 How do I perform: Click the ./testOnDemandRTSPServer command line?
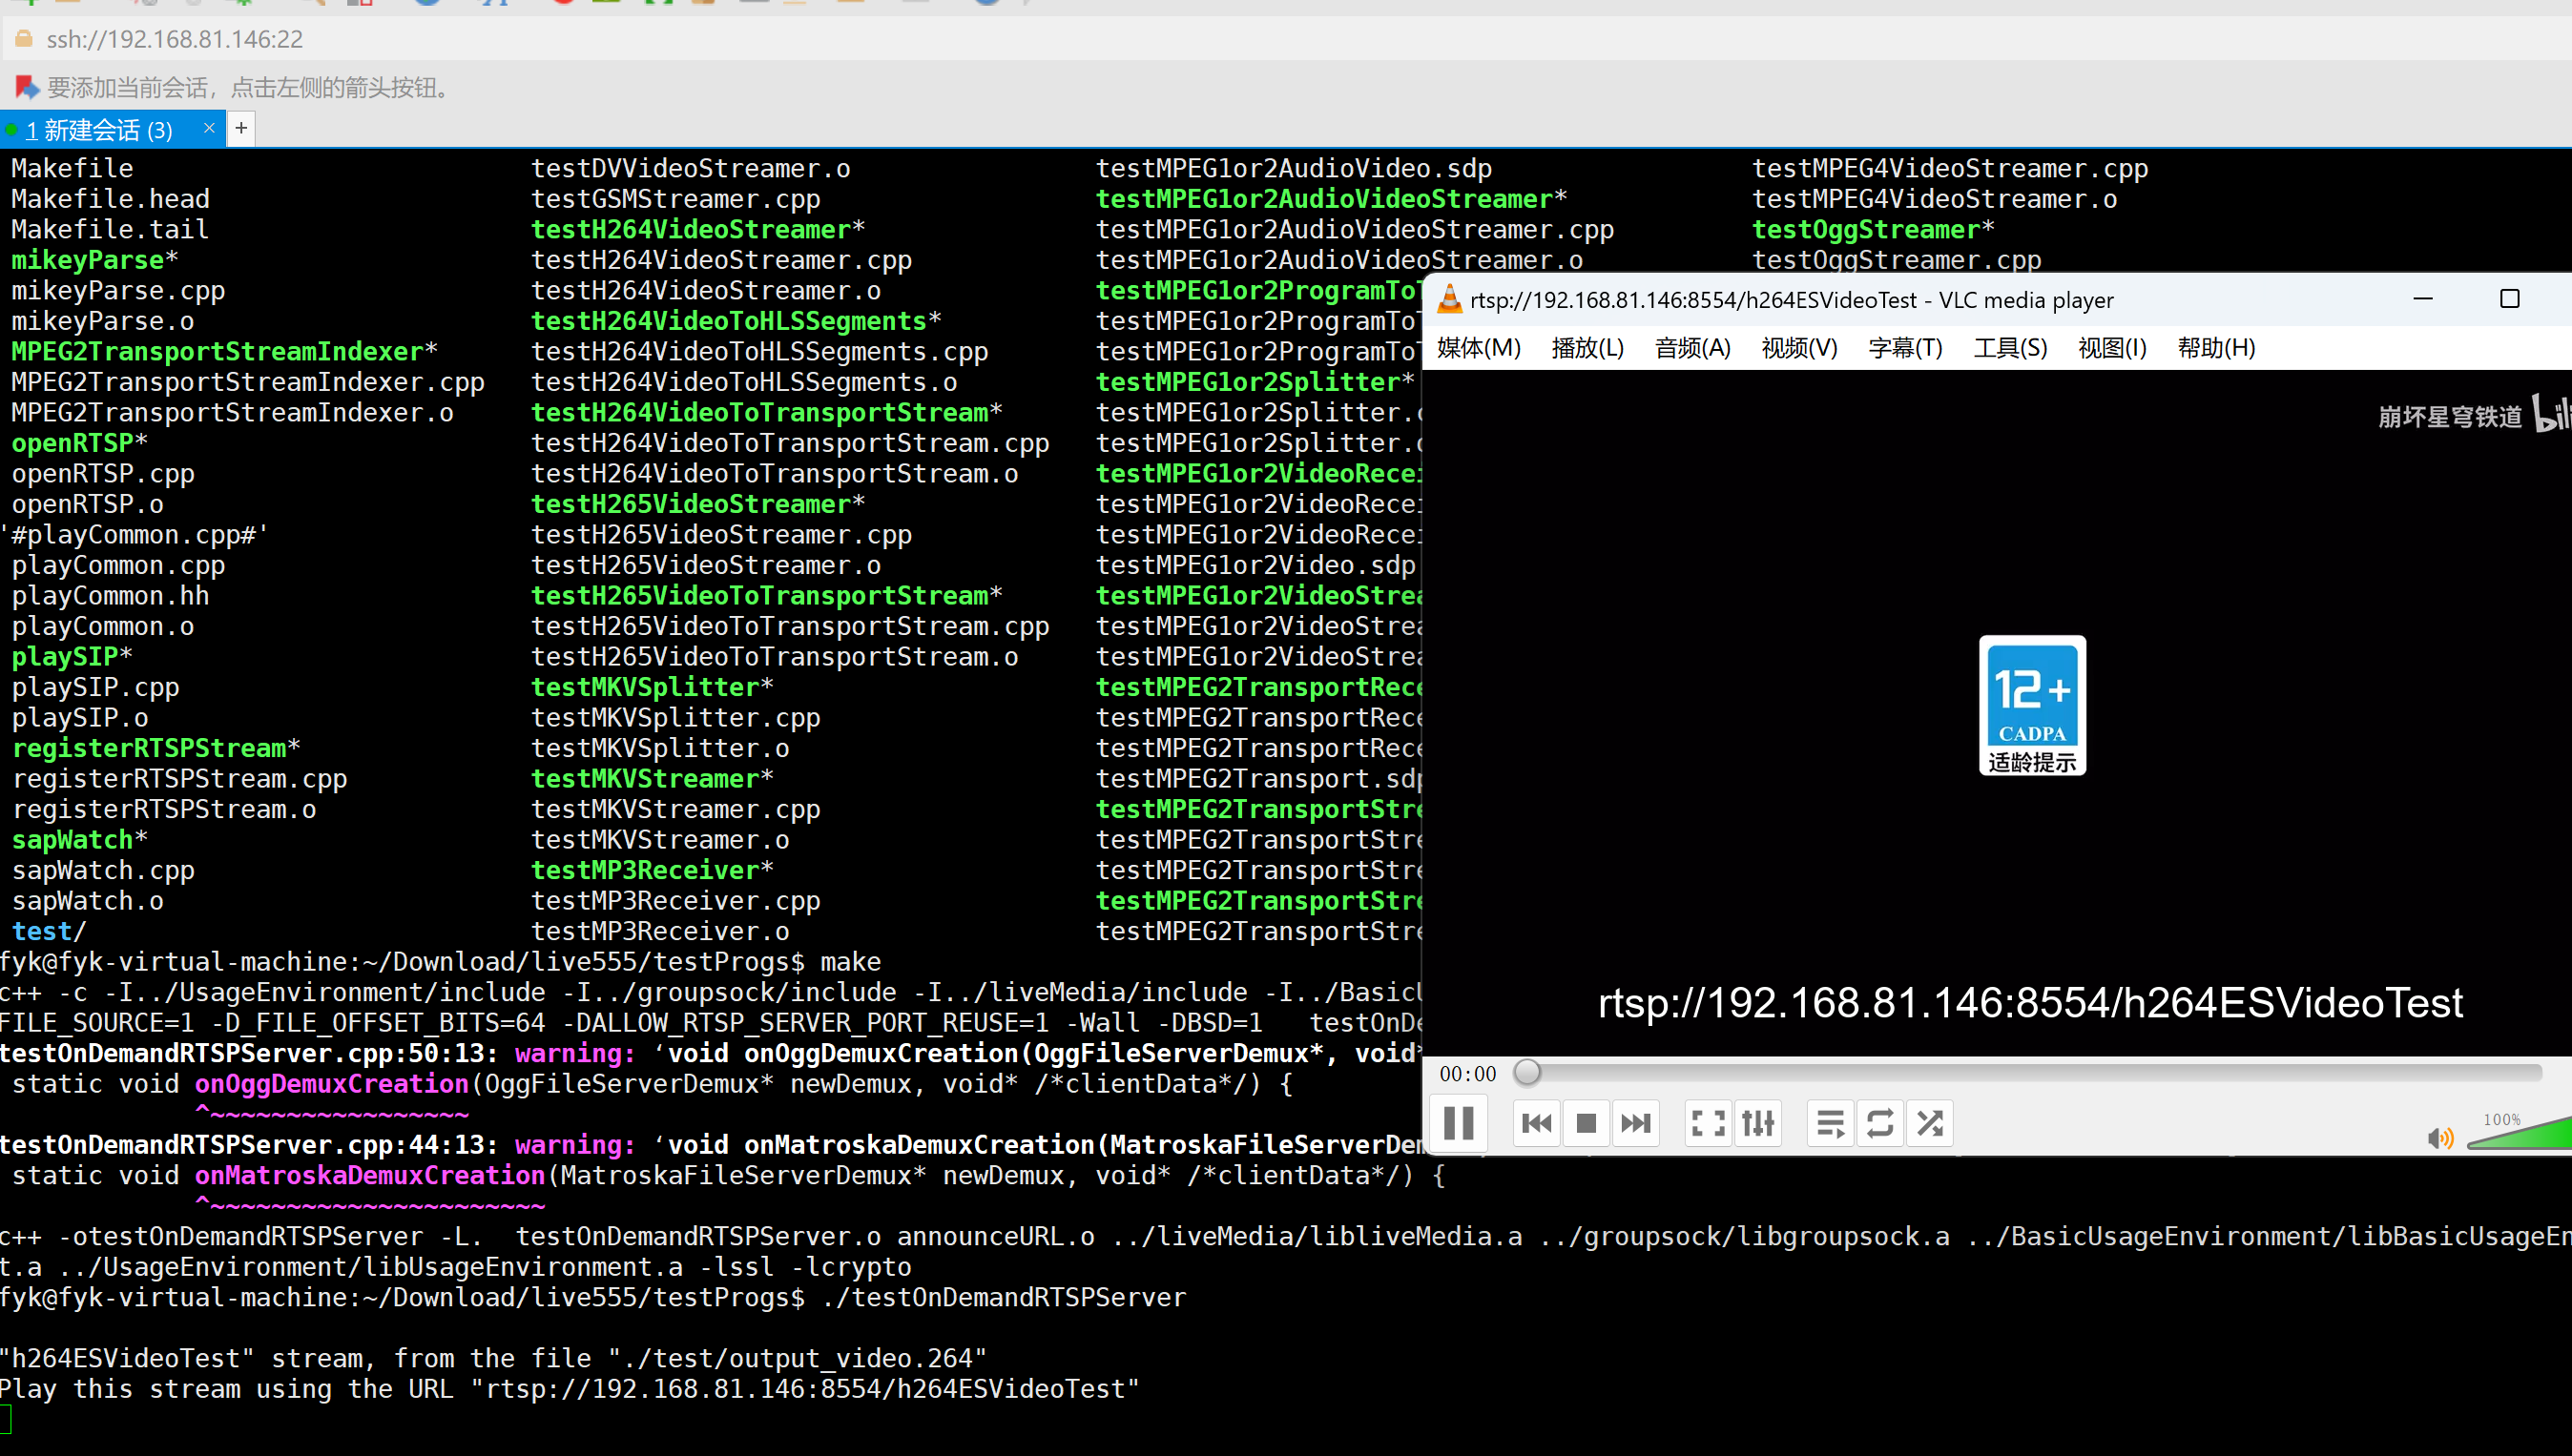tap(1004, 1297)
